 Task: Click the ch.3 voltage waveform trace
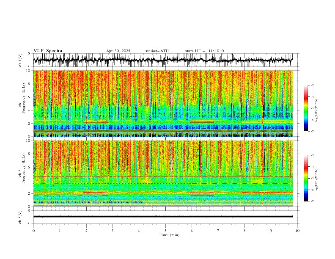[163, 217]
